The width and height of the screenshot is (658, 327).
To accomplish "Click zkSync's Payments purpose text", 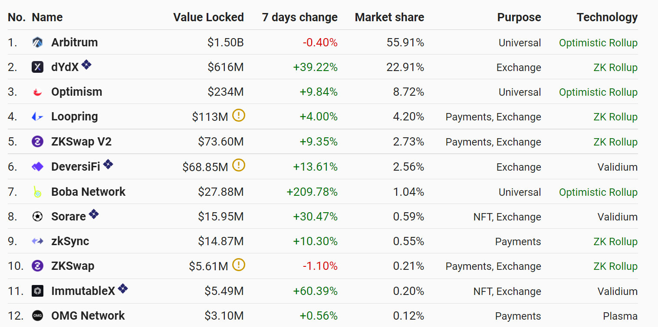I will coord(518,242).
